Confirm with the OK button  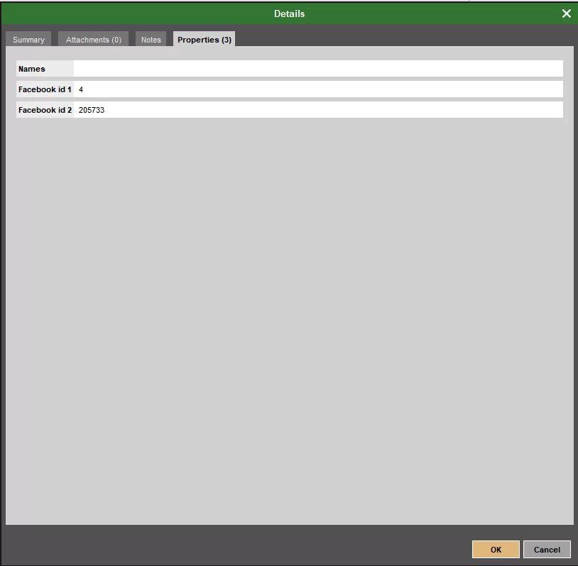tap(496, 550)
